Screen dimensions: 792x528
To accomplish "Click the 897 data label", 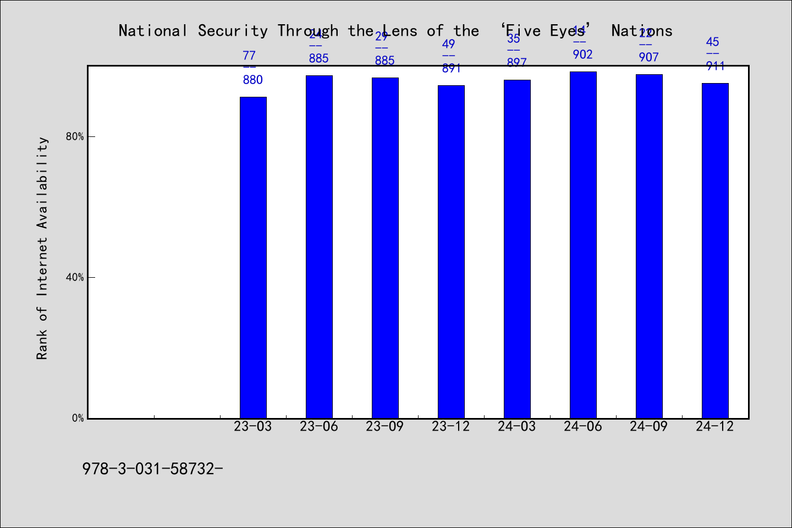I will (517, 63).
